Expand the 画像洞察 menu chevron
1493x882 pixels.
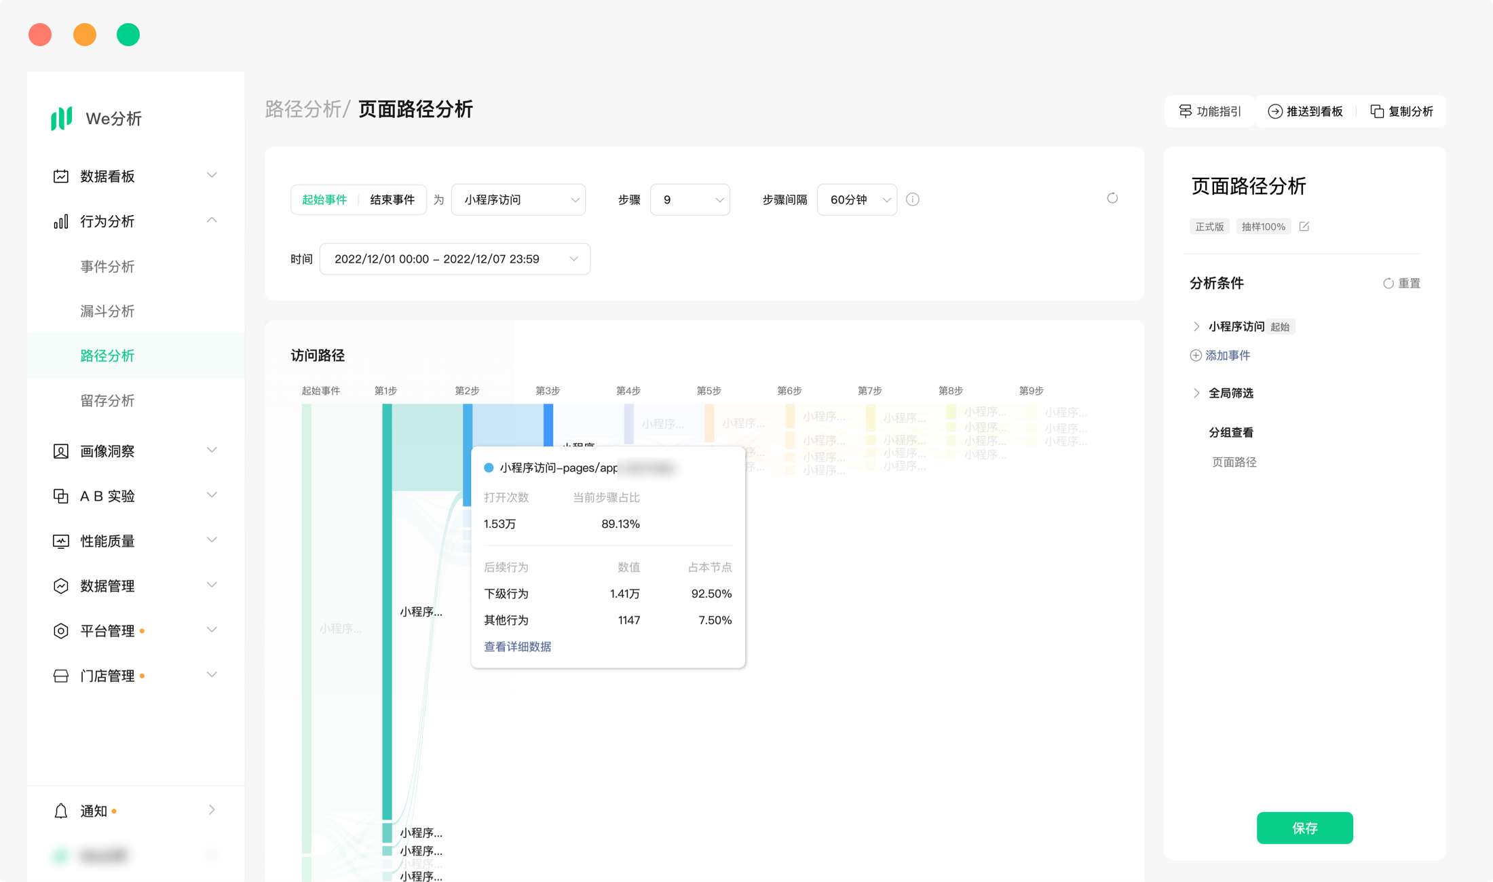click(212, 450)
